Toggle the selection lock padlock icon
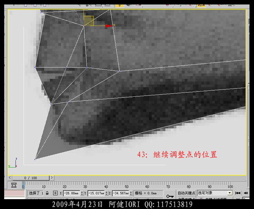Viewport: 254px width, 209px height. 47,193
